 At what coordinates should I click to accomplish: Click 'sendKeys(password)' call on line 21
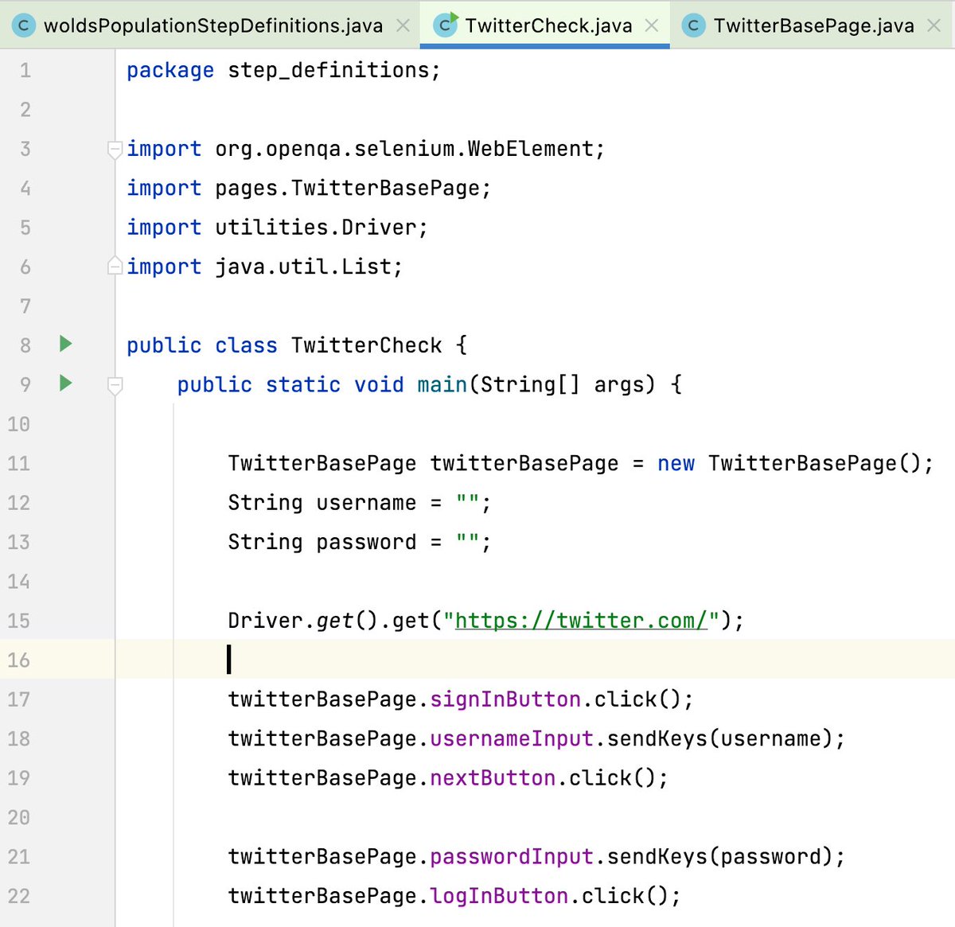coord(719,856)
